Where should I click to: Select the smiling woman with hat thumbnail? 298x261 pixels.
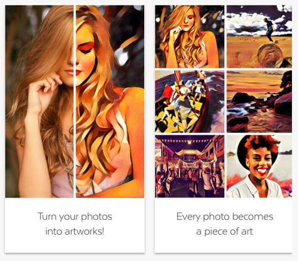pyautogui.click(x=259, y=166)
